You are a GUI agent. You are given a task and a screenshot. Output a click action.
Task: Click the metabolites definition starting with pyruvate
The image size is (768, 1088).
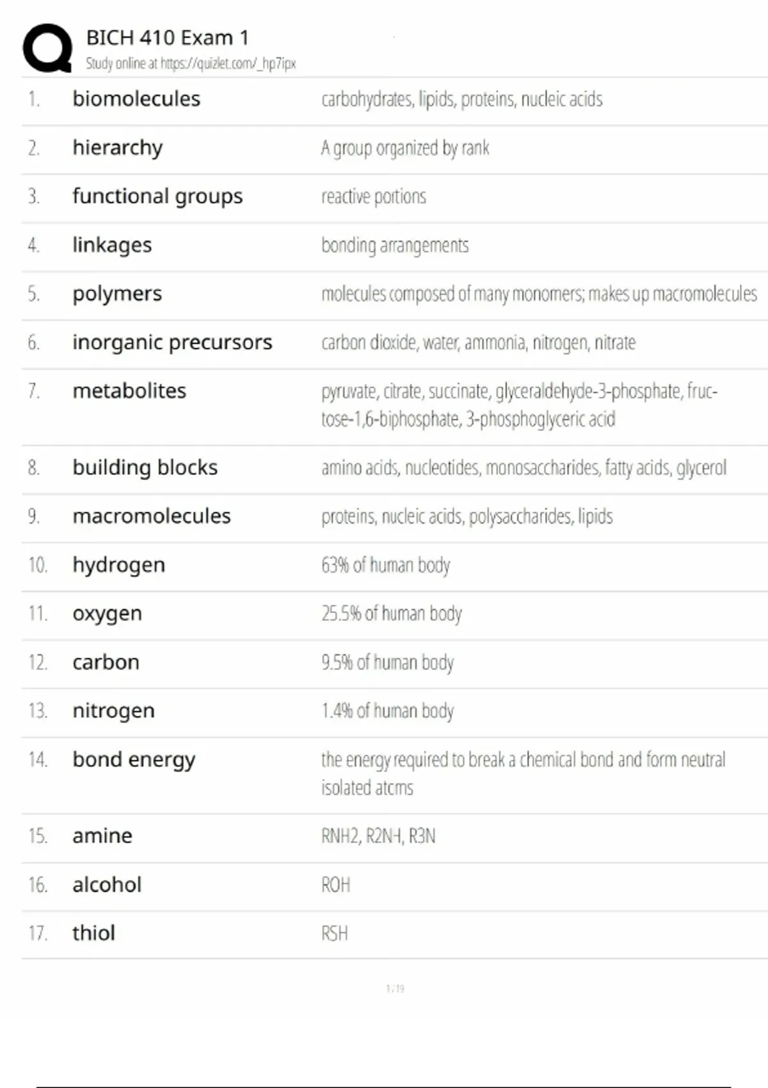(x=519, y=404)
